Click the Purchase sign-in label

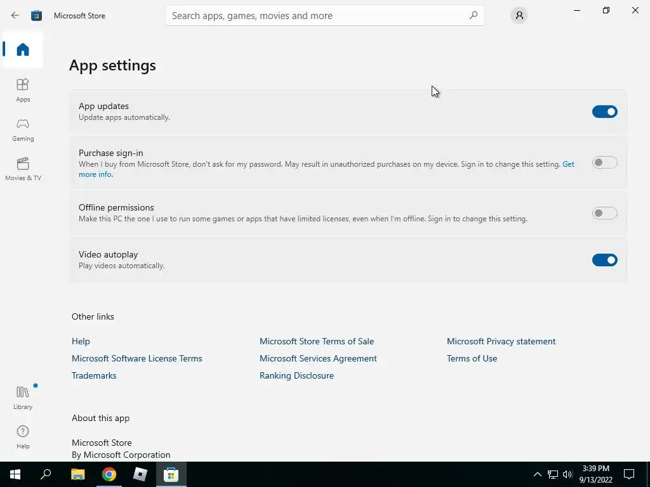pyautogui.click(x=110, y=153)
